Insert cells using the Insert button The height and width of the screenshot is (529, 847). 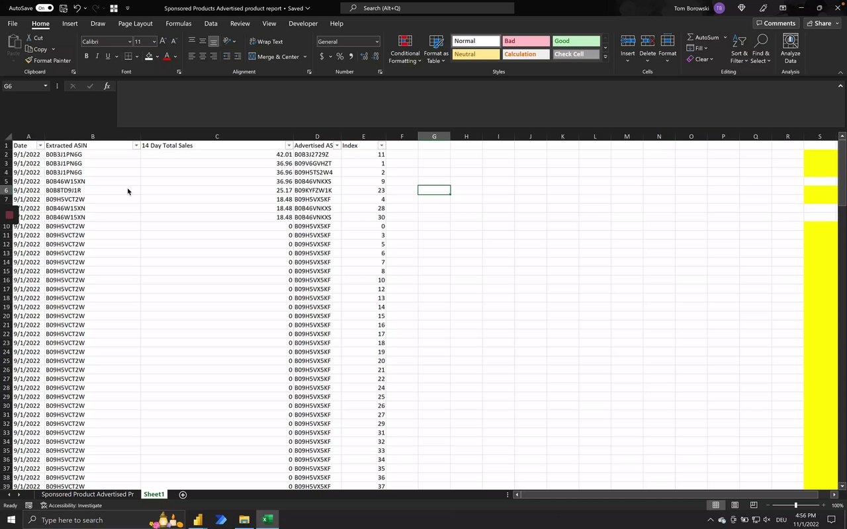[x=628, y=49]
